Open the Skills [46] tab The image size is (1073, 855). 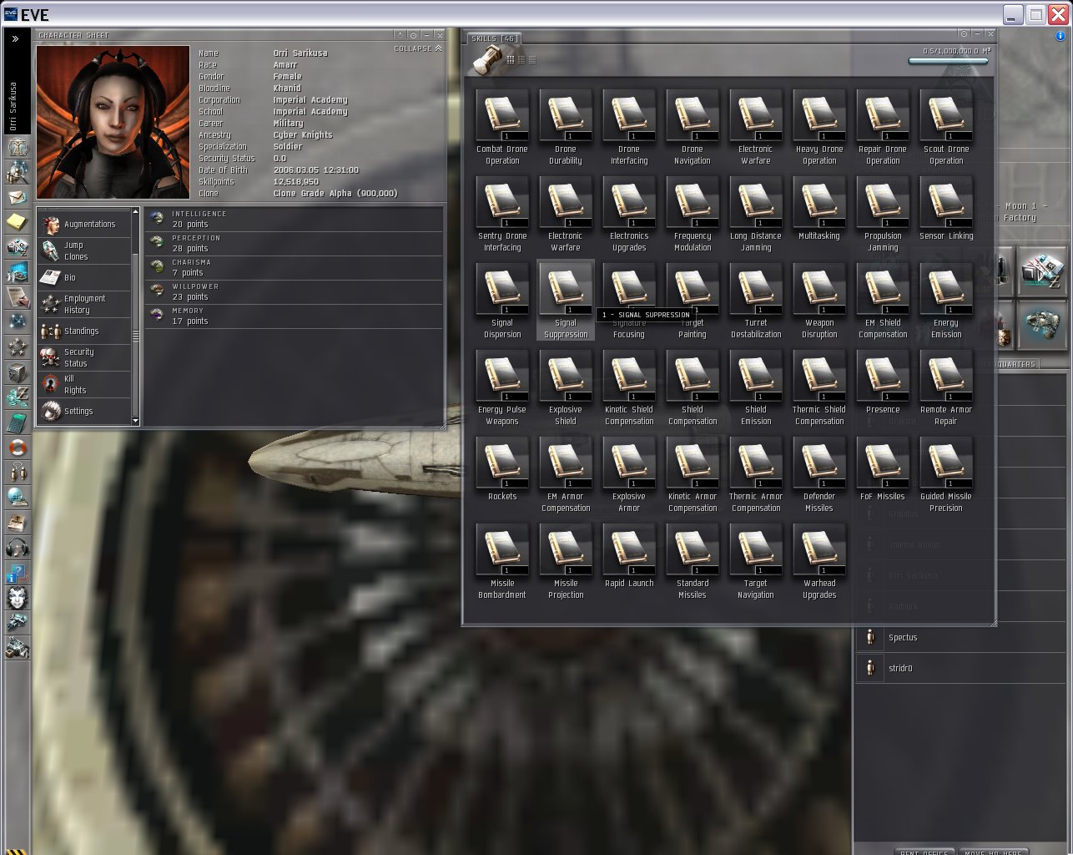click(x=494, y=38)
